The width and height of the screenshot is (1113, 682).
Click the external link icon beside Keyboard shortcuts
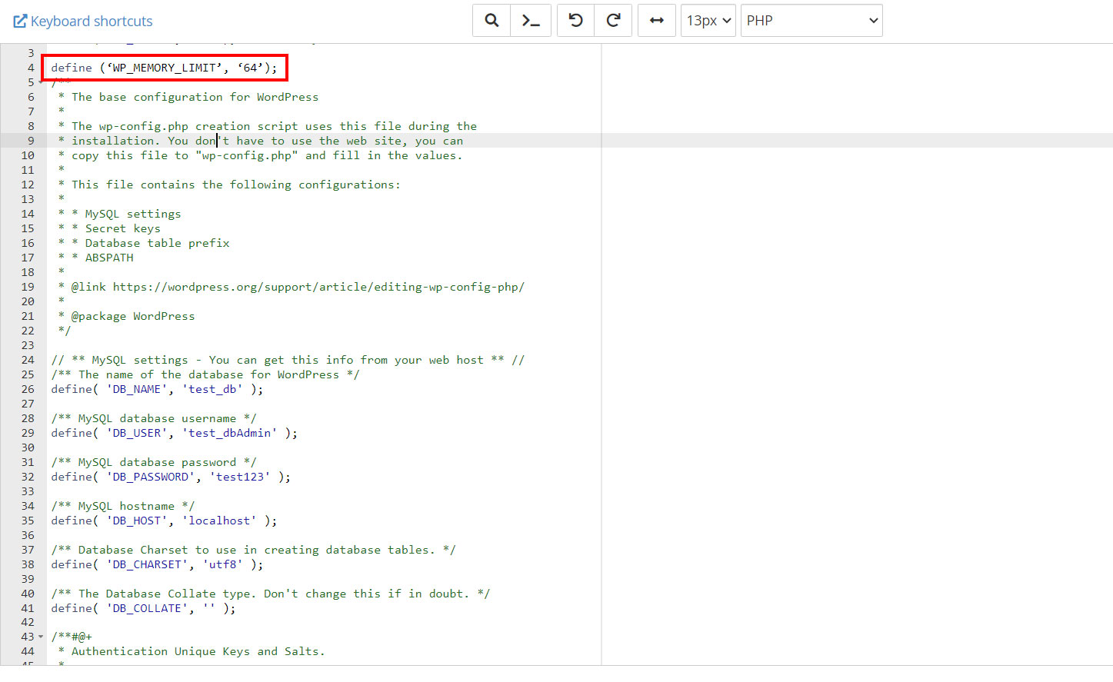(x=20, y=21)
